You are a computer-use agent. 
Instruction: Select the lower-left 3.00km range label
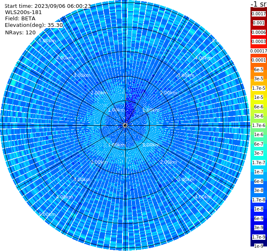coord(82,179)
